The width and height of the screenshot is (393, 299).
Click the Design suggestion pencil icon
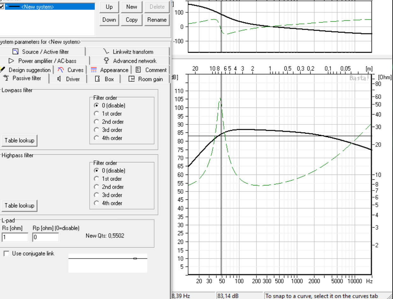coord(3,70)
